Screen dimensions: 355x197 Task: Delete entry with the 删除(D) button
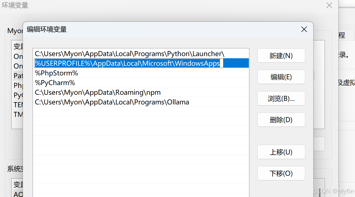(x=281, y=120)
